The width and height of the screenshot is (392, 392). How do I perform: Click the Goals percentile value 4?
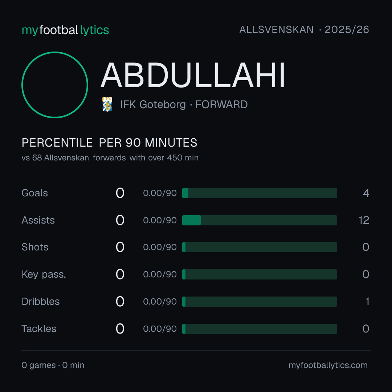tap(366, 193)
